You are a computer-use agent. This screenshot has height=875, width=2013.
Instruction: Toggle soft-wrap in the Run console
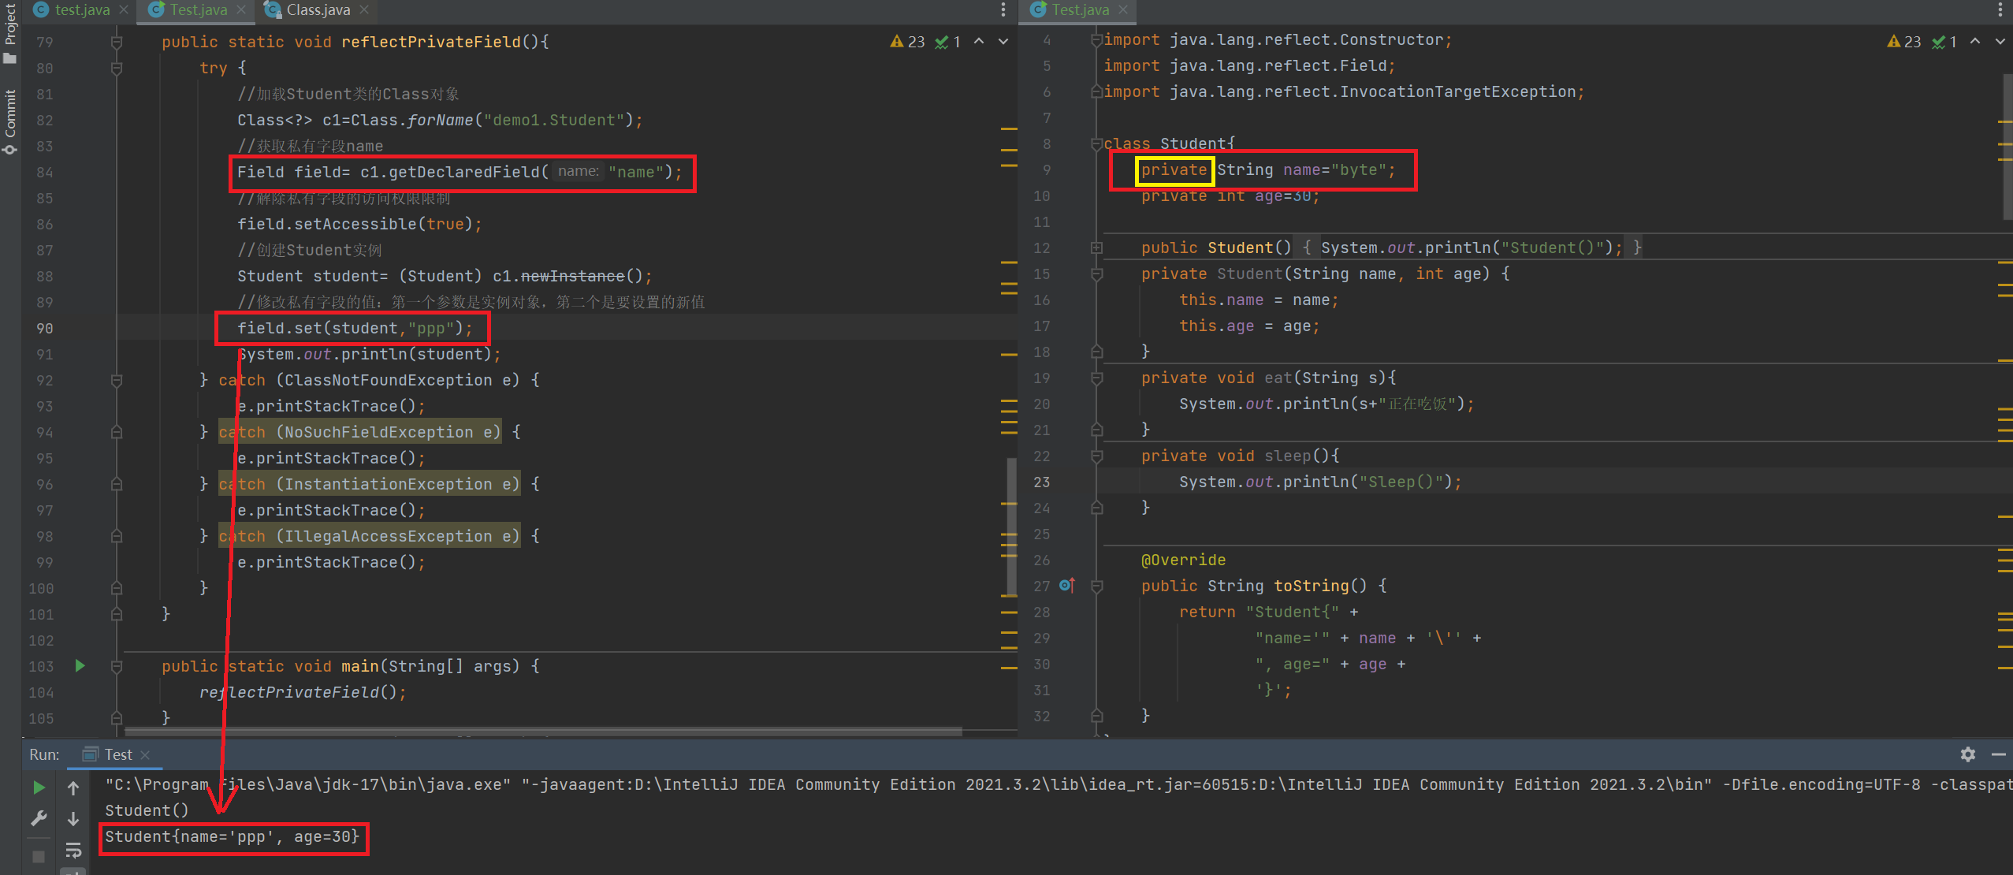click(x=73, y=850)
